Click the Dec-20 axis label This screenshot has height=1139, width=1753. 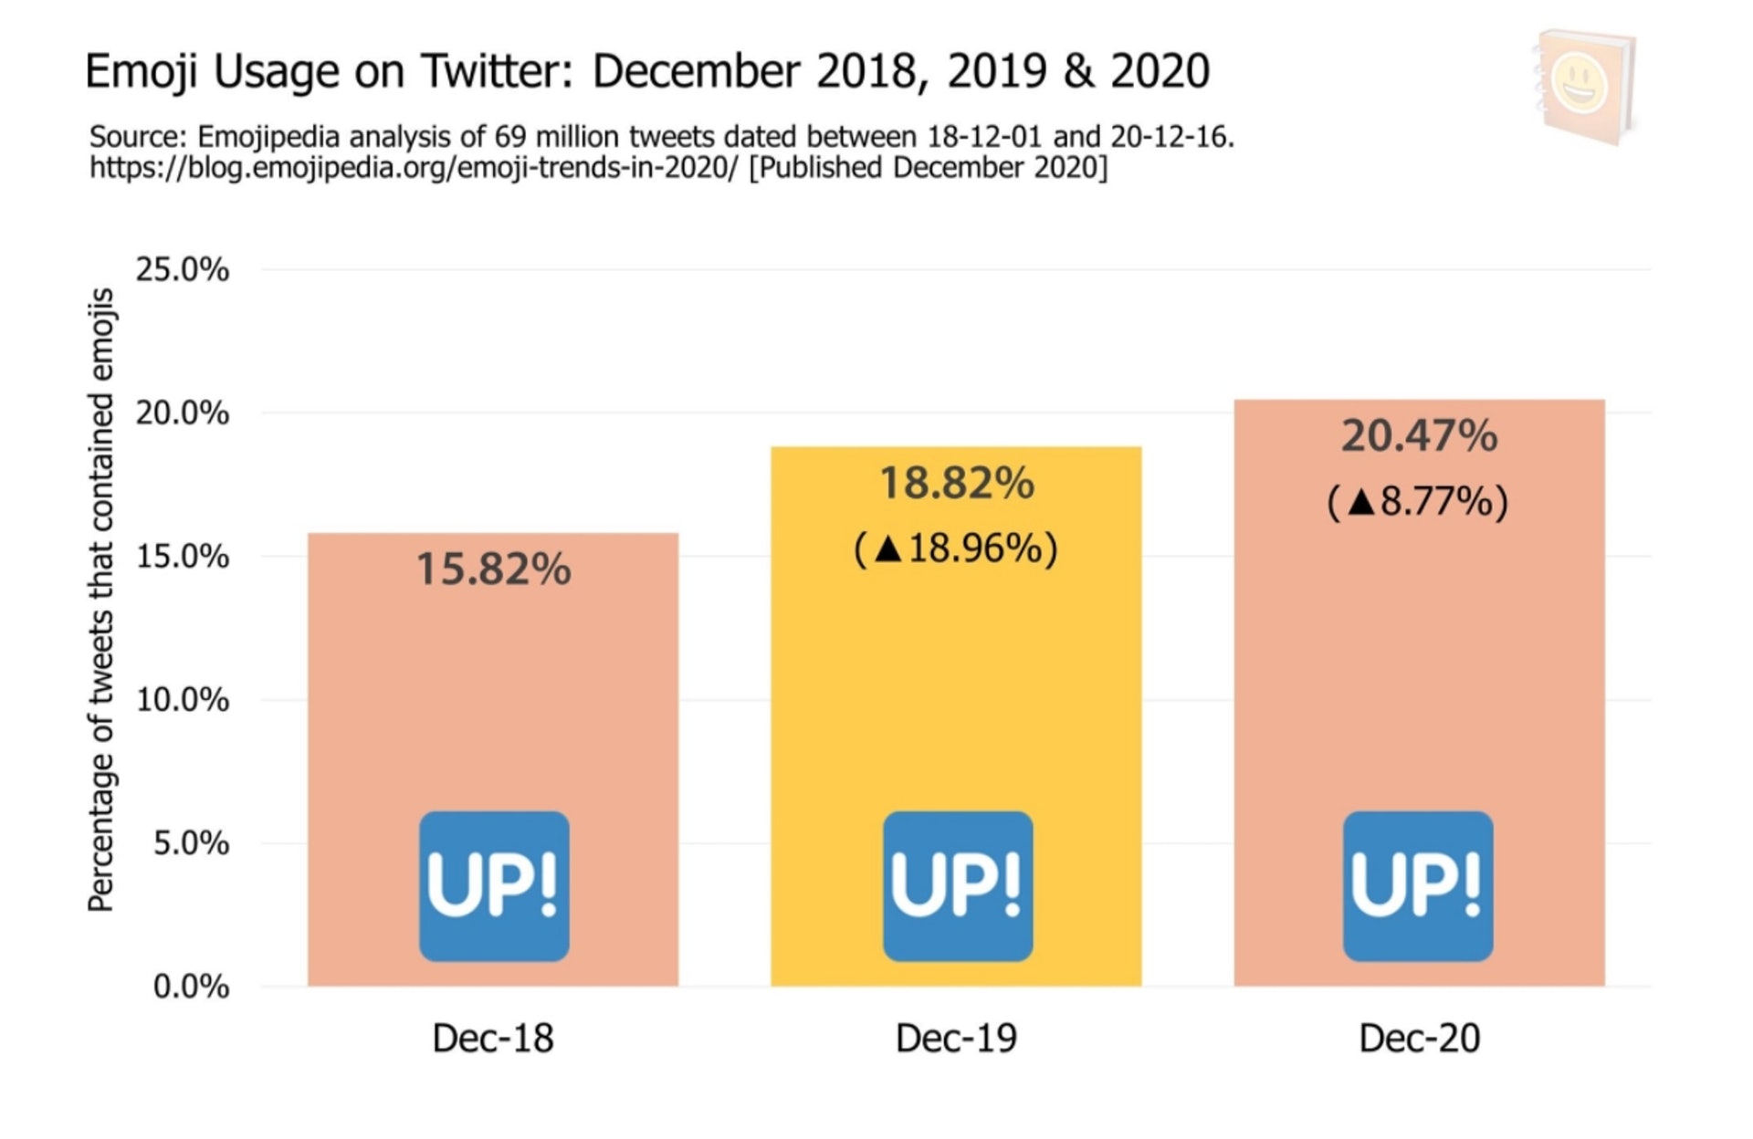click(1420, 1039)
